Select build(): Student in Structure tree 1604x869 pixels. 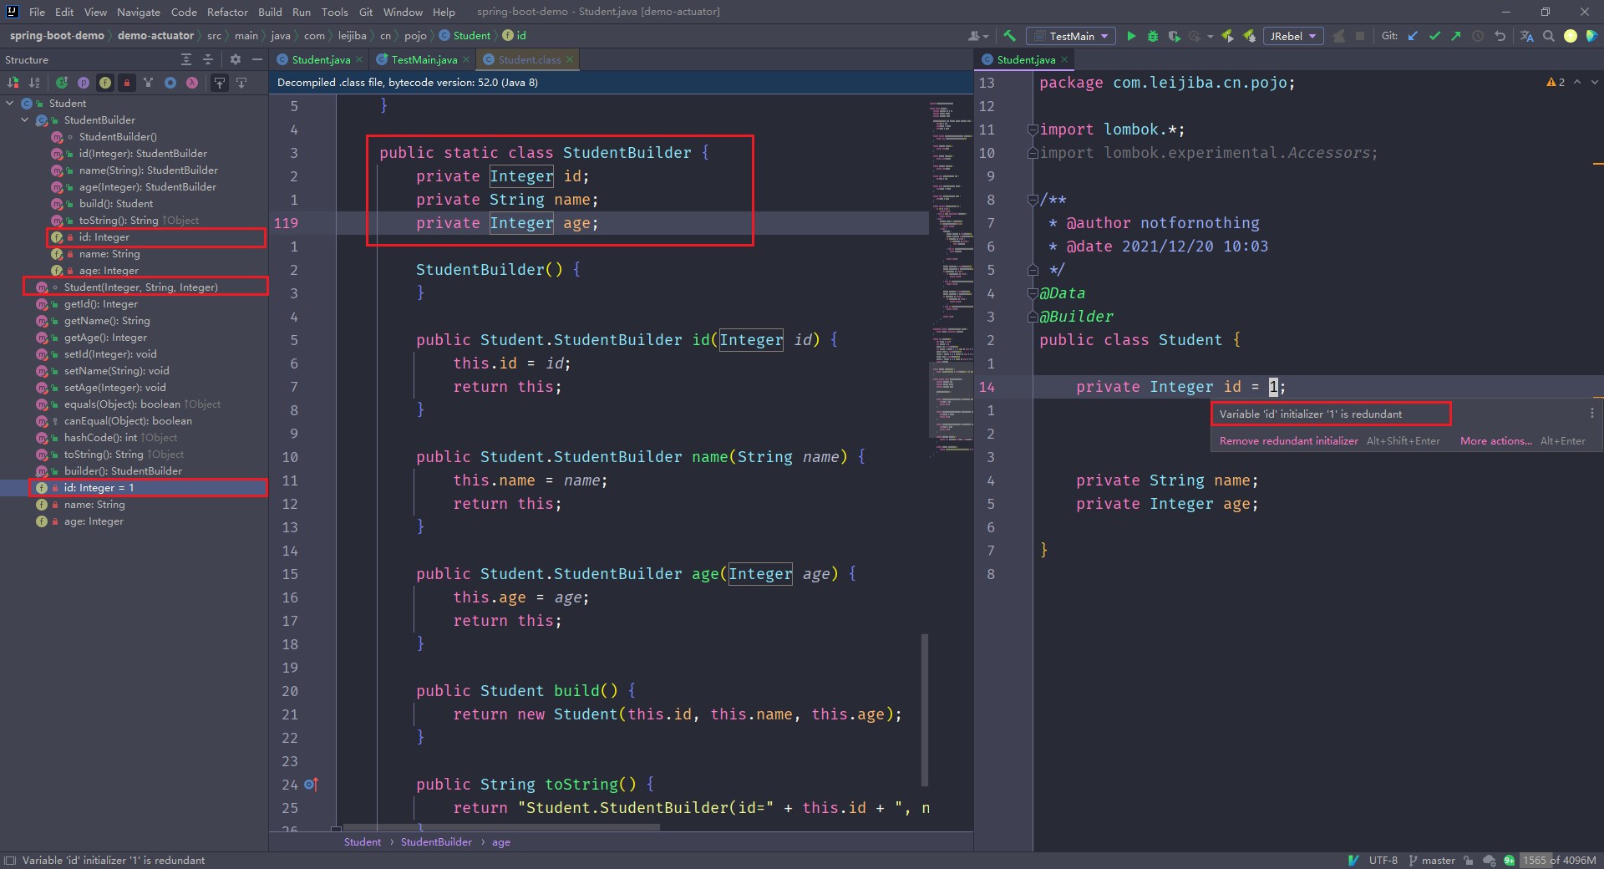click(116, 204)
